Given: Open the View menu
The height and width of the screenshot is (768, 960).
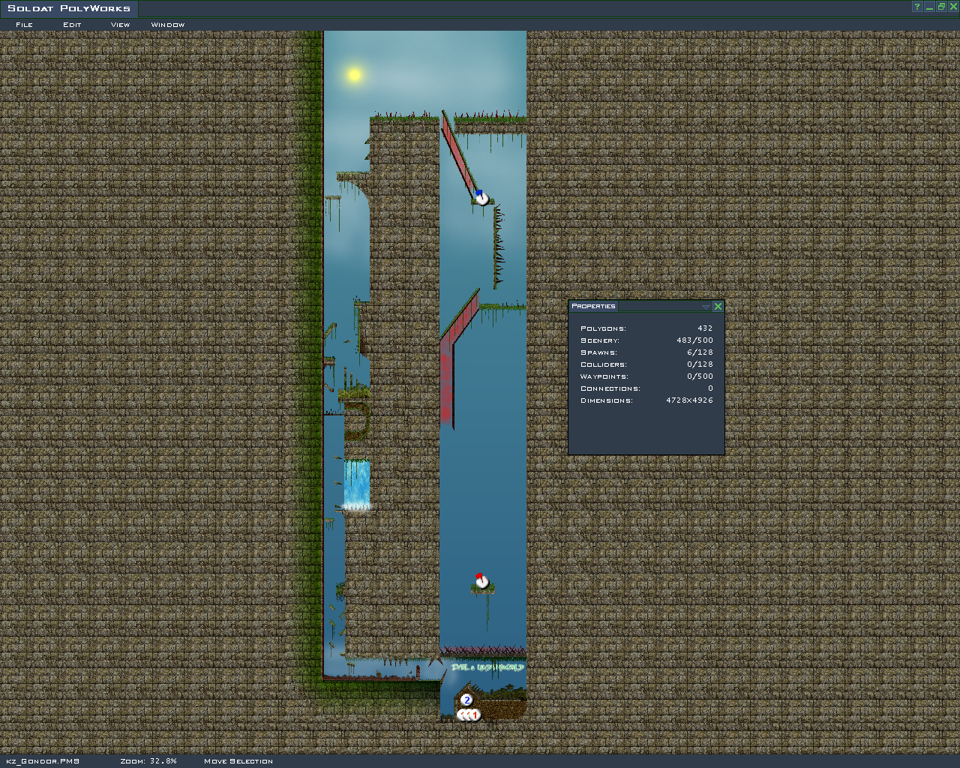Looking at the screenshot, I should pyautogui.click(x=120, y=25).
